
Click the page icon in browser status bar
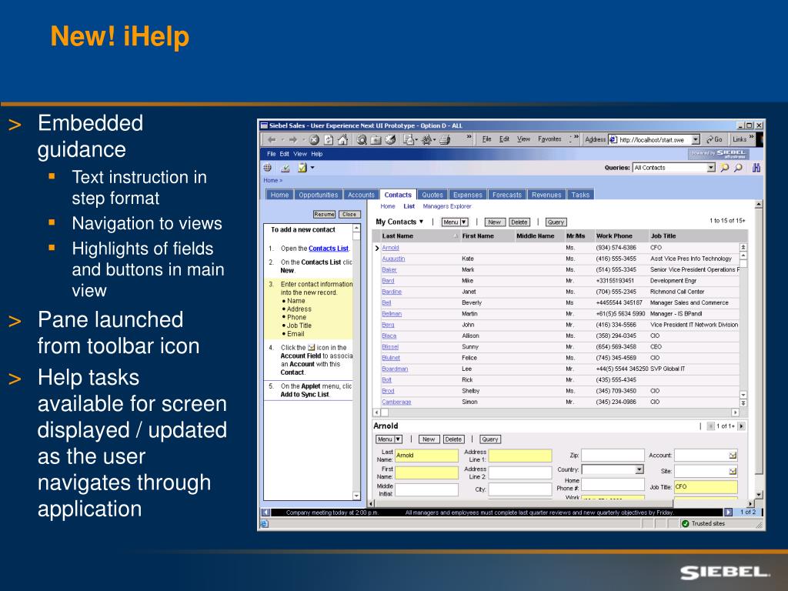pos(265,523)
